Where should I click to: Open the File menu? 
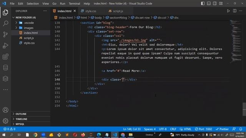click(x=12, y=3)
